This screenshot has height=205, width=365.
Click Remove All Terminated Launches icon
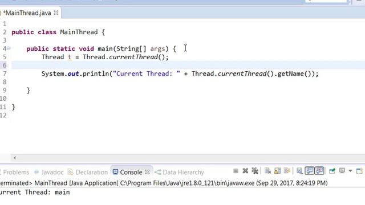tap(255, 171)
